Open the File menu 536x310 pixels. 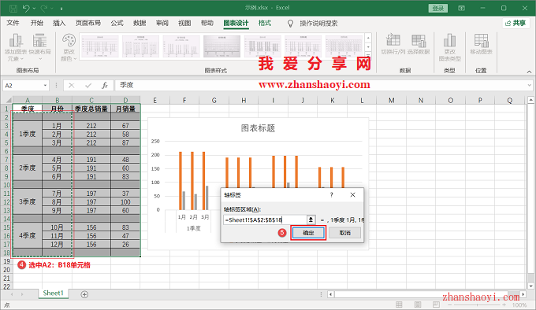[13, 23]
